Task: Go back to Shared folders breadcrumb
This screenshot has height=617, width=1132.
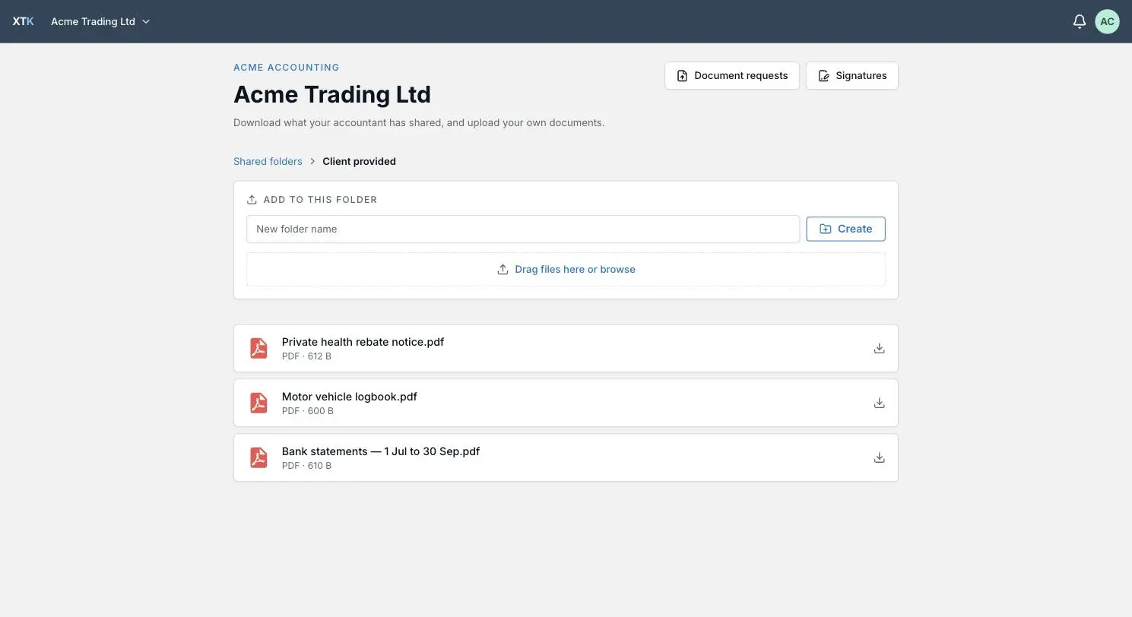Action: [268, 161]
